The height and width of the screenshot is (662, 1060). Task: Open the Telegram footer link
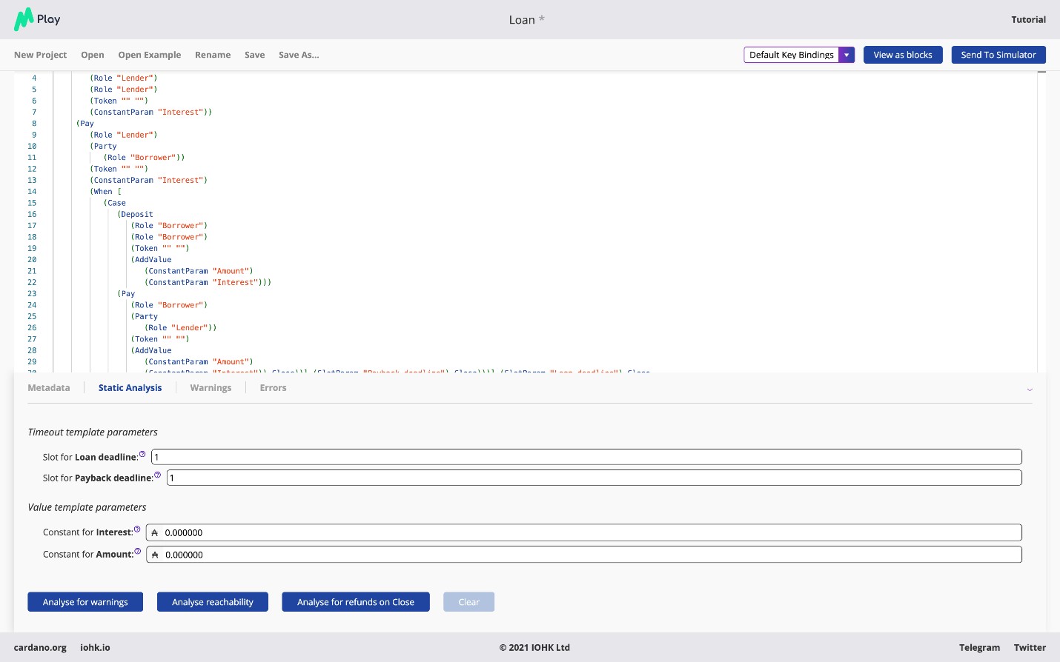click(x=979, y=648)
